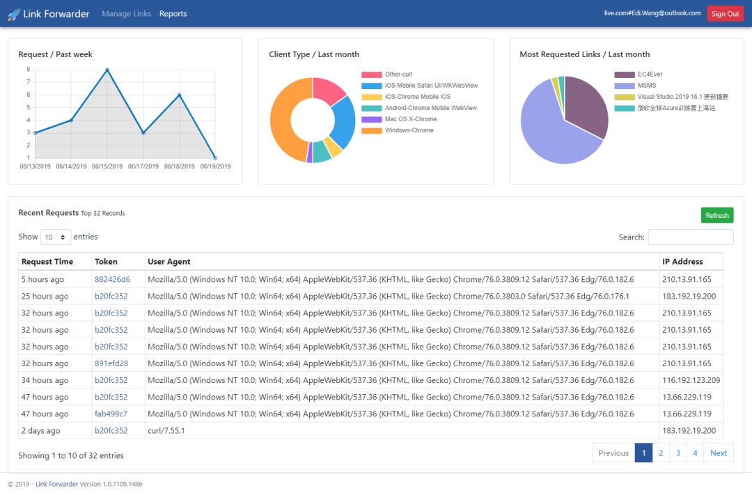Select the 5 hours ago cell

pos(55,279)
